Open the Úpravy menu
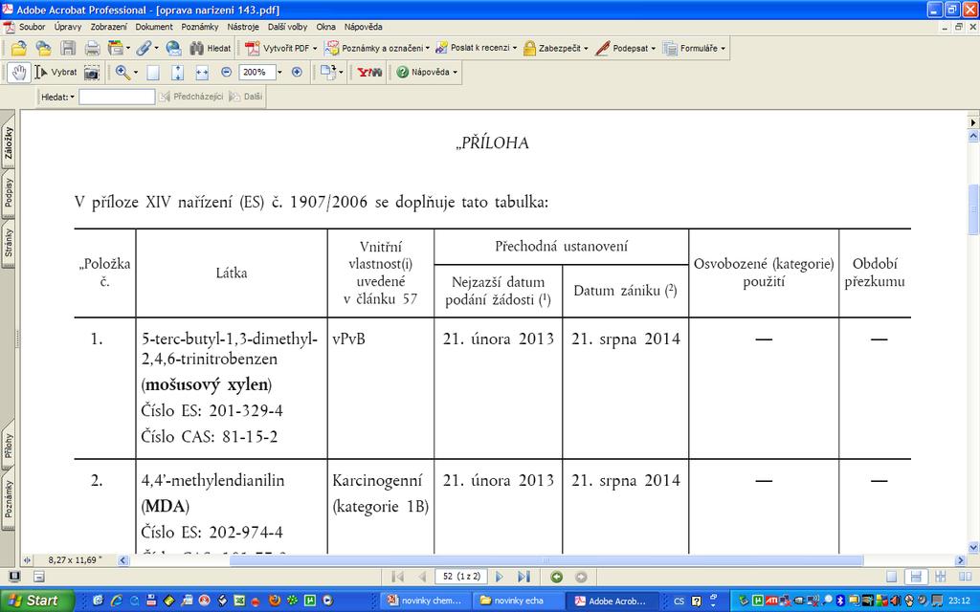Viewport: 980px width, 612px height. [68, 27]
